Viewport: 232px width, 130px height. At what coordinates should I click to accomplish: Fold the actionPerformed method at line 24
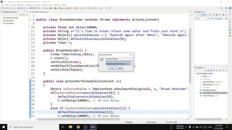pyautogui.click(x=35, y=81)
